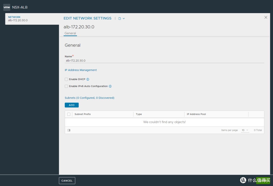The image size is (273, 186).
Task: Check the select-all subnets checkbox
Action: point(69,114)
